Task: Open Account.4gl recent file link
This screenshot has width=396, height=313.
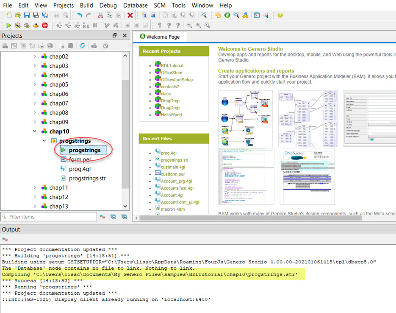Action: (x=172, y=195)
